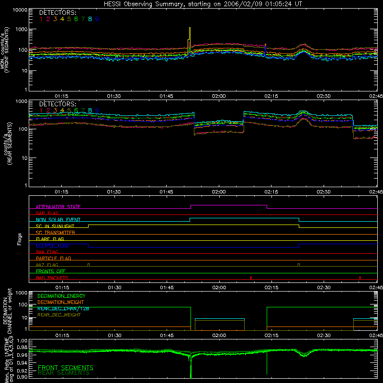383x383 pixels.
Task: Click the AAZ_FLAG pulse near 01:22
Action: 89,265
